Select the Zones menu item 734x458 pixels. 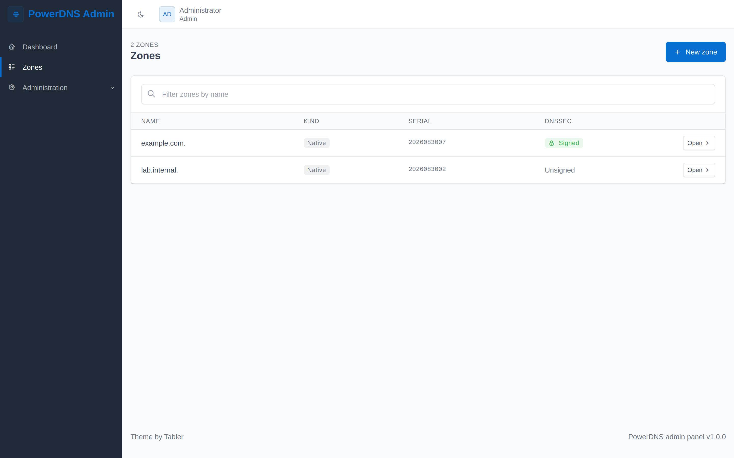[x=61, y=67]
